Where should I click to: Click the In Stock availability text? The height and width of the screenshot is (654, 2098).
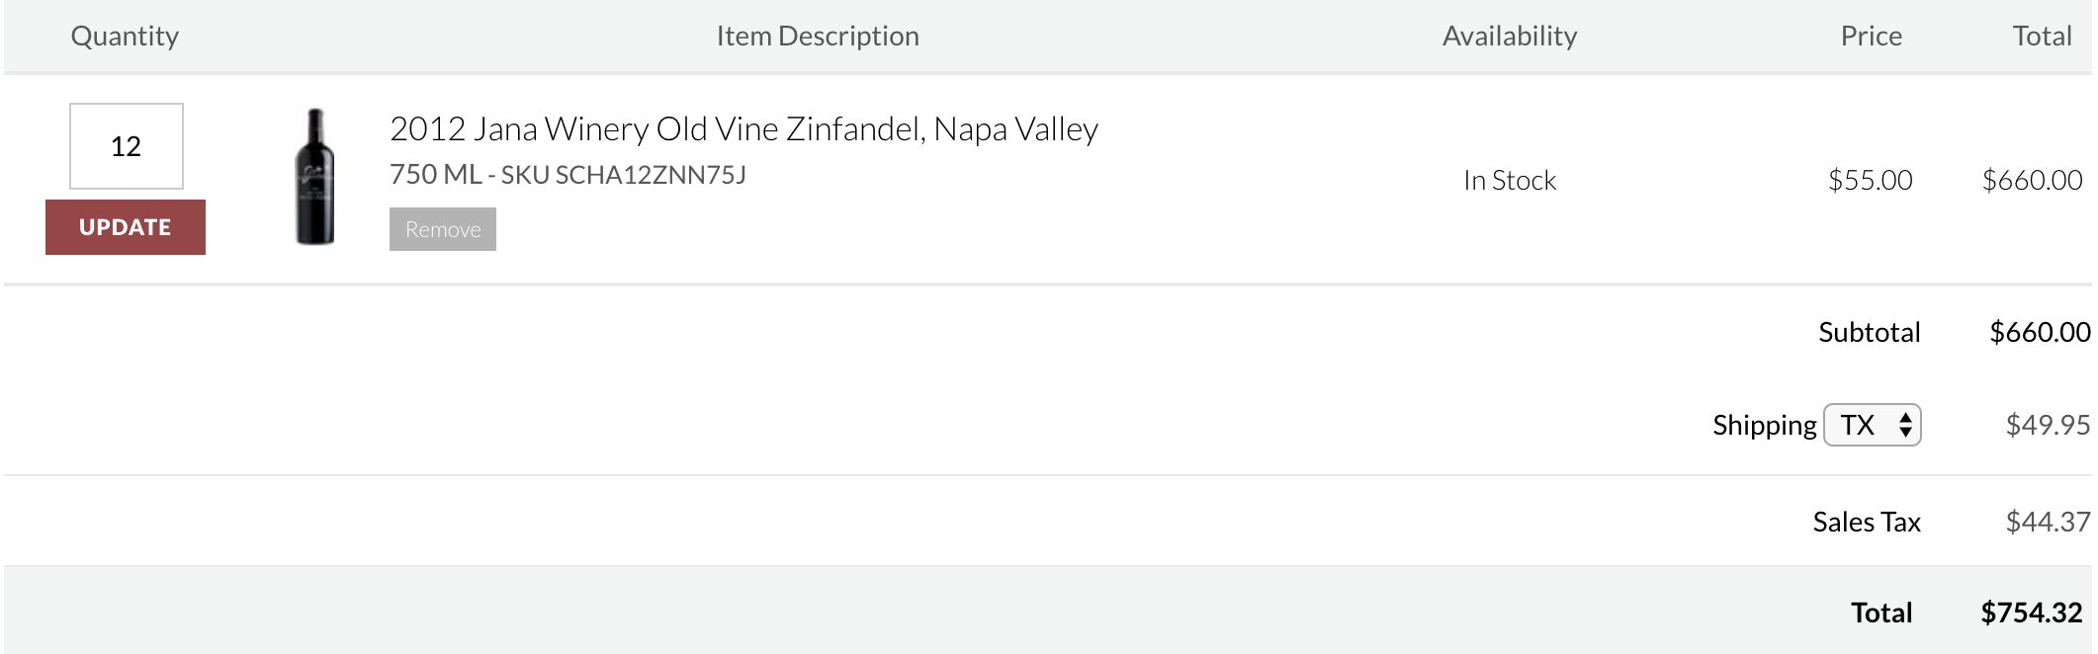(1510, 180)
